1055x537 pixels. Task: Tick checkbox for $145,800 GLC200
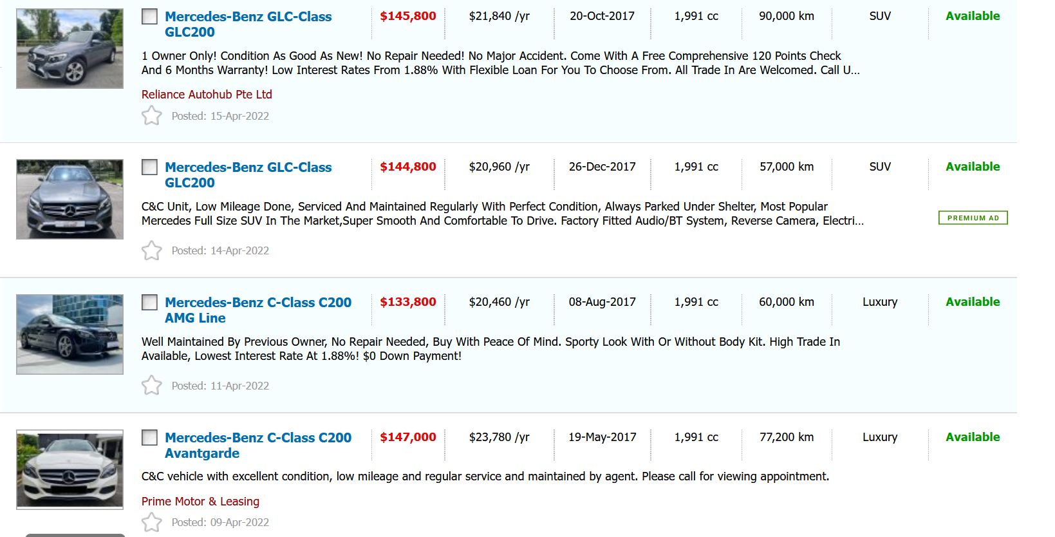tap(149, 17)
